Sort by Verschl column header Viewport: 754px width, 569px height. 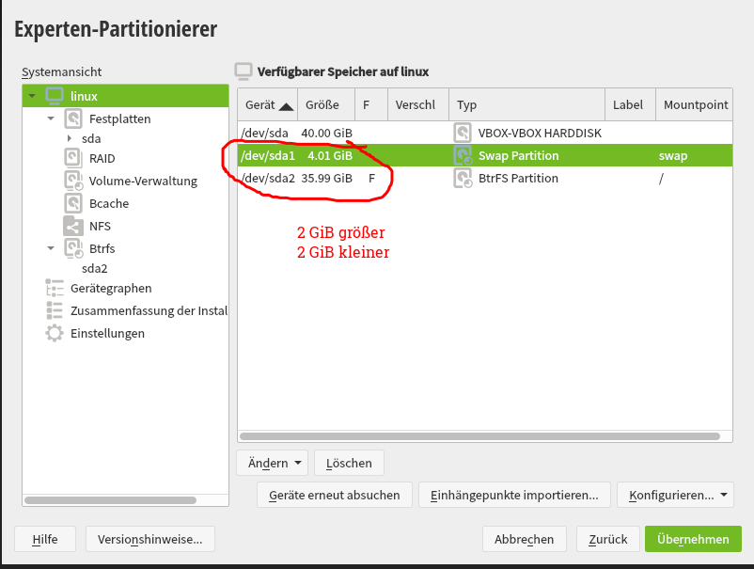pyautogui.click(x=418, y=104)
